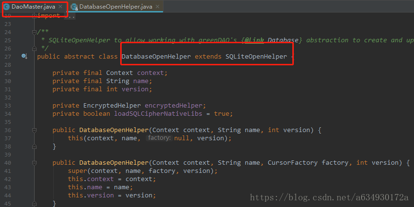Click the 'abstract' keyword on line 27
Image resolution: width=414 pixels, height=207 pixels.
click(x=79, y=56)
